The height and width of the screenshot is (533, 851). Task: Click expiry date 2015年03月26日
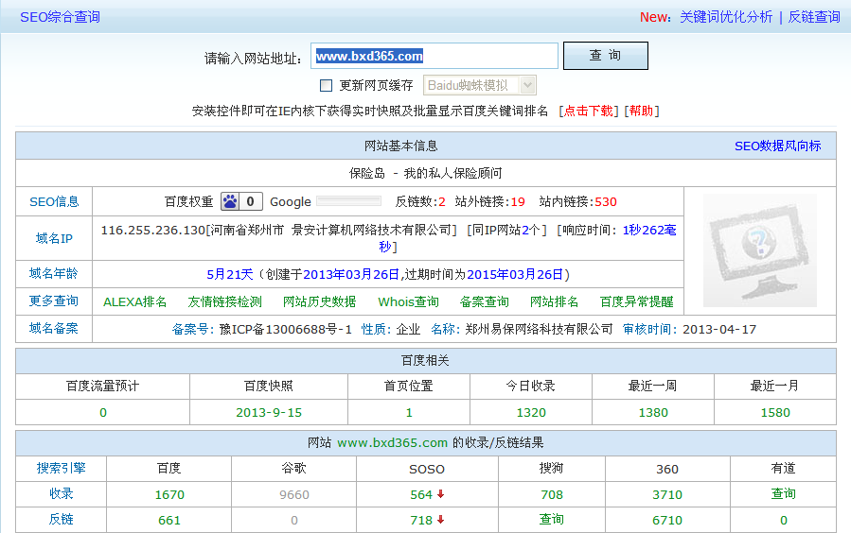tap(515, 275)
